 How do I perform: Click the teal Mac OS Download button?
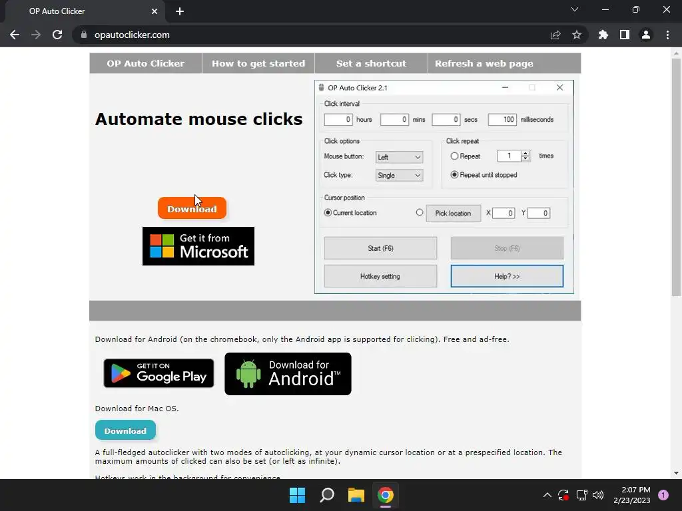[125, 430]
